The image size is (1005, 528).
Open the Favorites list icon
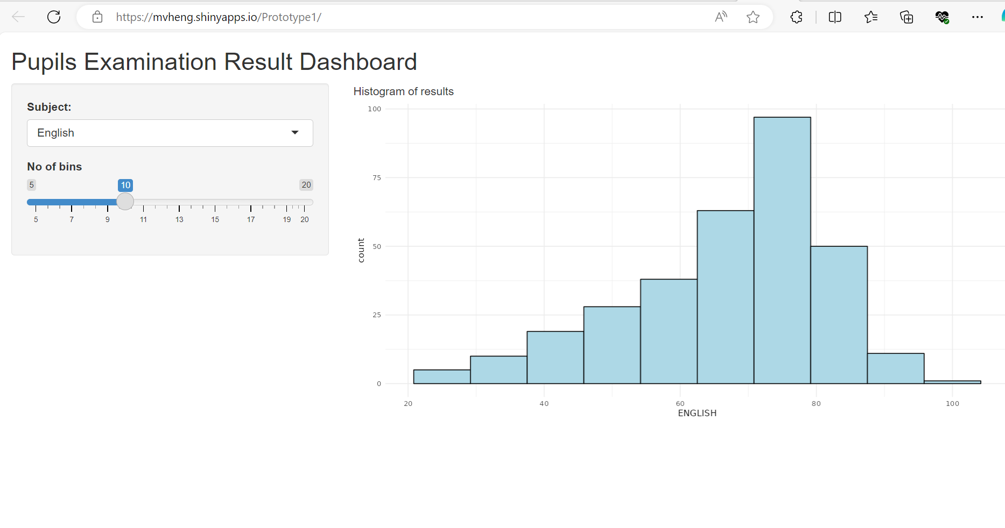tap(870, 17)
